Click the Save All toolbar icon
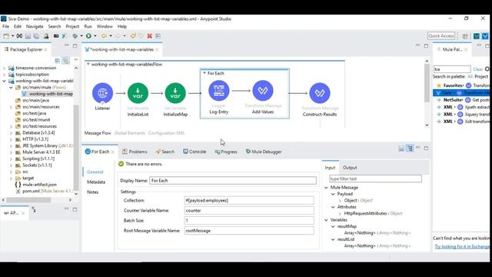 (x=36, y=36)
